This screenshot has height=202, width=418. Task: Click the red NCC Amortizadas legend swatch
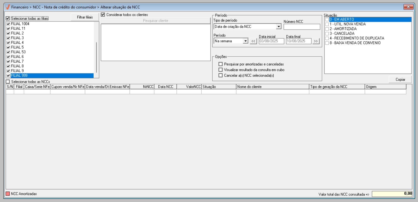tap(8, 194)
